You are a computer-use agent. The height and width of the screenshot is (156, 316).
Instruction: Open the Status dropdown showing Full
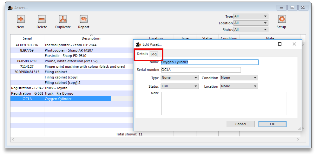tap(180, 86)
